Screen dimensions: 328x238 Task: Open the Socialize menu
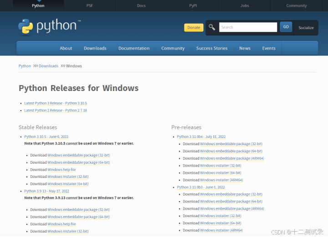(x=306, y=28)
